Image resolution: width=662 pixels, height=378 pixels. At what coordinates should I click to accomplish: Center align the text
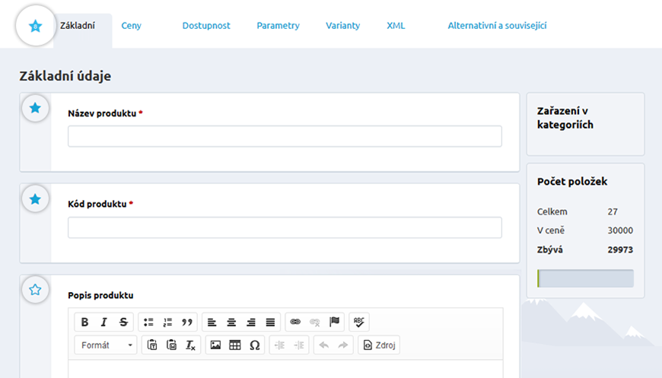pos(231,322)
